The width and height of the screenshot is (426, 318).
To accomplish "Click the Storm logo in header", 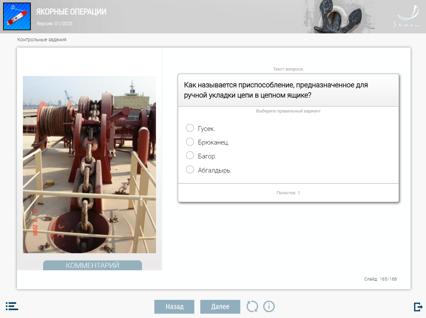I will pos(407,16).
